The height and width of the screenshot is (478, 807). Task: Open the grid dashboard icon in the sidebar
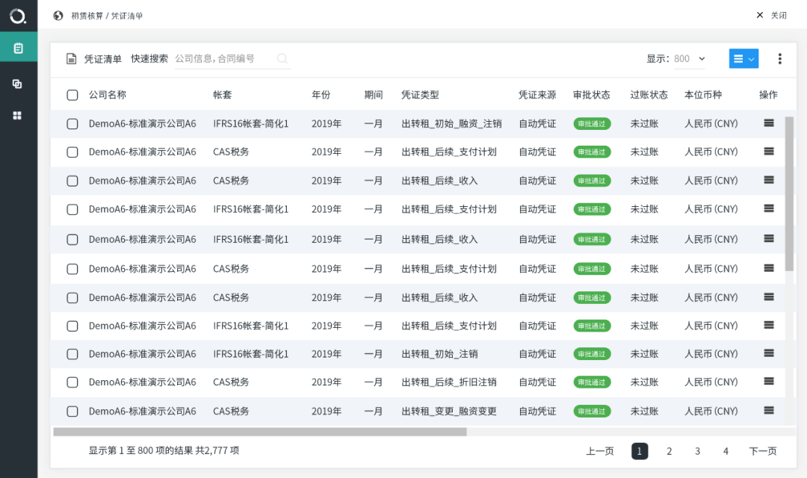pyautogui.click(x=18, y=116)
